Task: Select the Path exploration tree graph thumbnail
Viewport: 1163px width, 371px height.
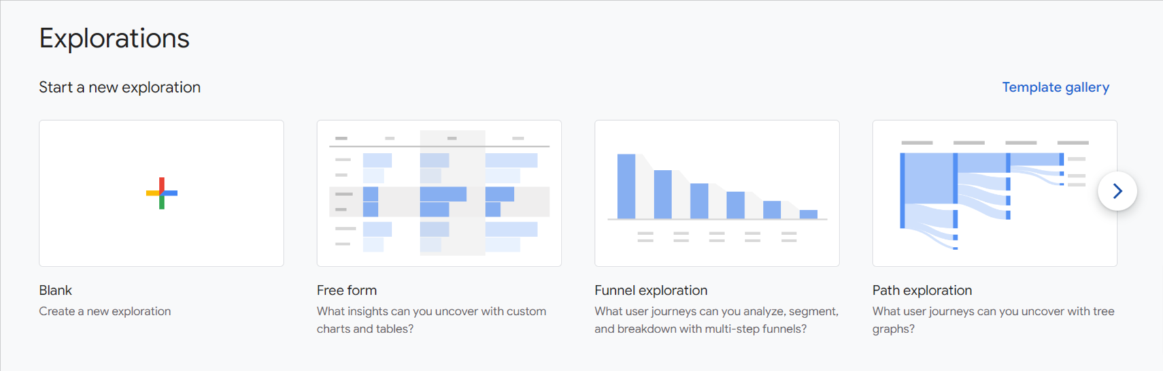Action: click(x=994, y=193)
